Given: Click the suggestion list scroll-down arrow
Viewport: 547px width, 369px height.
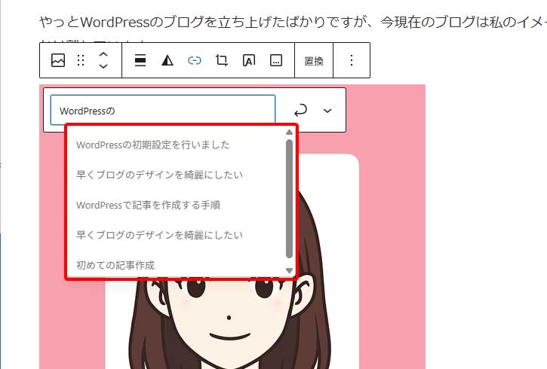Looking at the screenshot, I should pos(289,270).
